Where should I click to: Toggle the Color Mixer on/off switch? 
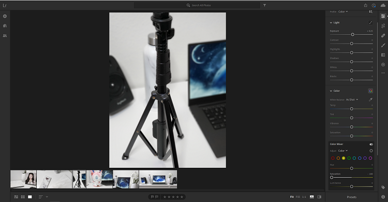pos(371,145)
